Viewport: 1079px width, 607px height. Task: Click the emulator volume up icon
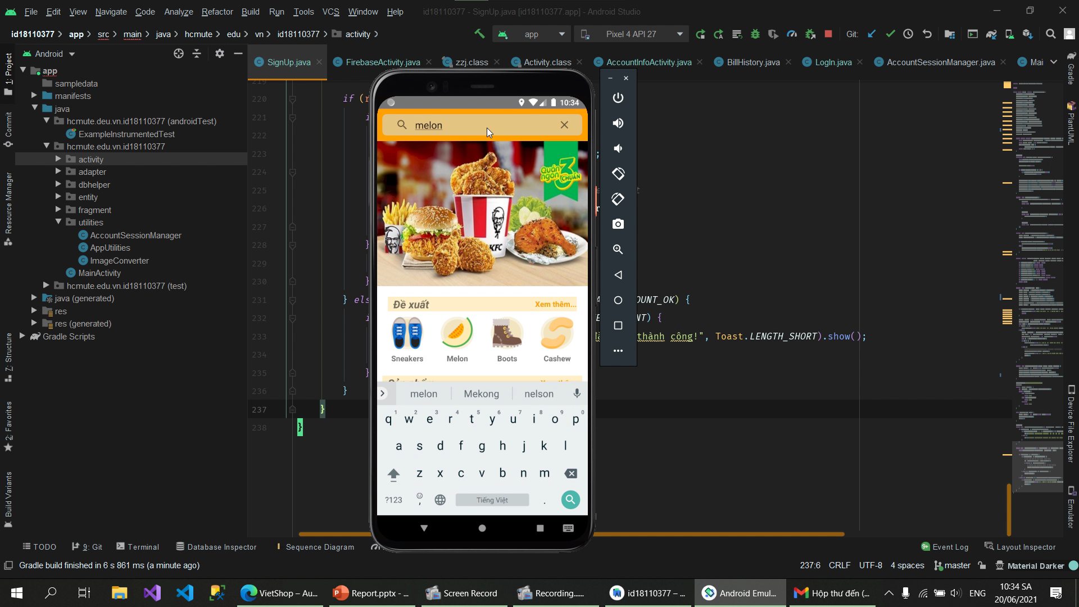click(618, 123)
